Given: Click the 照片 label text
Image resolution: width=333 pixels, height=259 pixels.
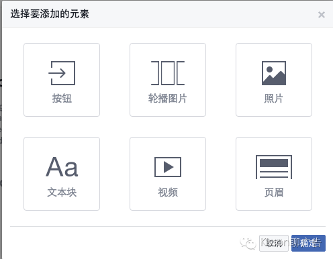Looking at the screenshot, I should [x=274, y=99].
